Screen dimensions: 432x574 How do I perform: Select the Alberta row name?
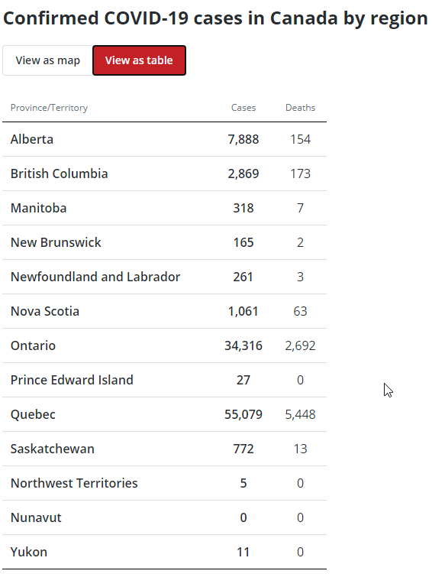click(x=32, y=139)
